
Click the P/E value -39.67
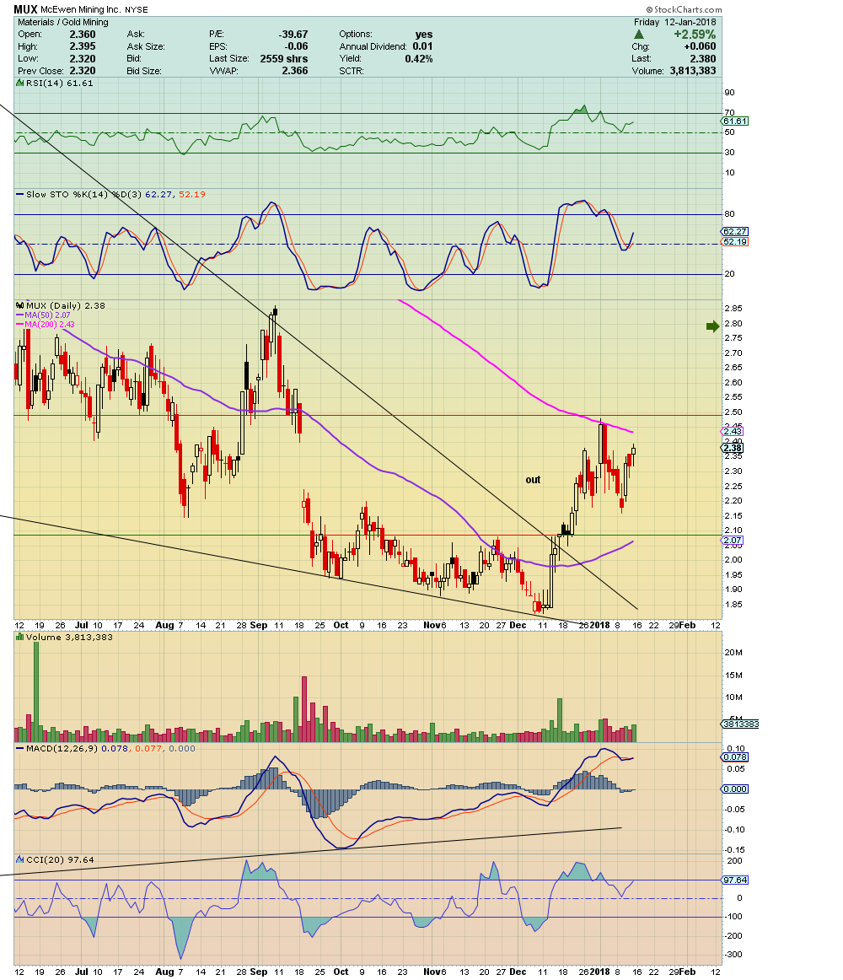[x=293, y=35]
